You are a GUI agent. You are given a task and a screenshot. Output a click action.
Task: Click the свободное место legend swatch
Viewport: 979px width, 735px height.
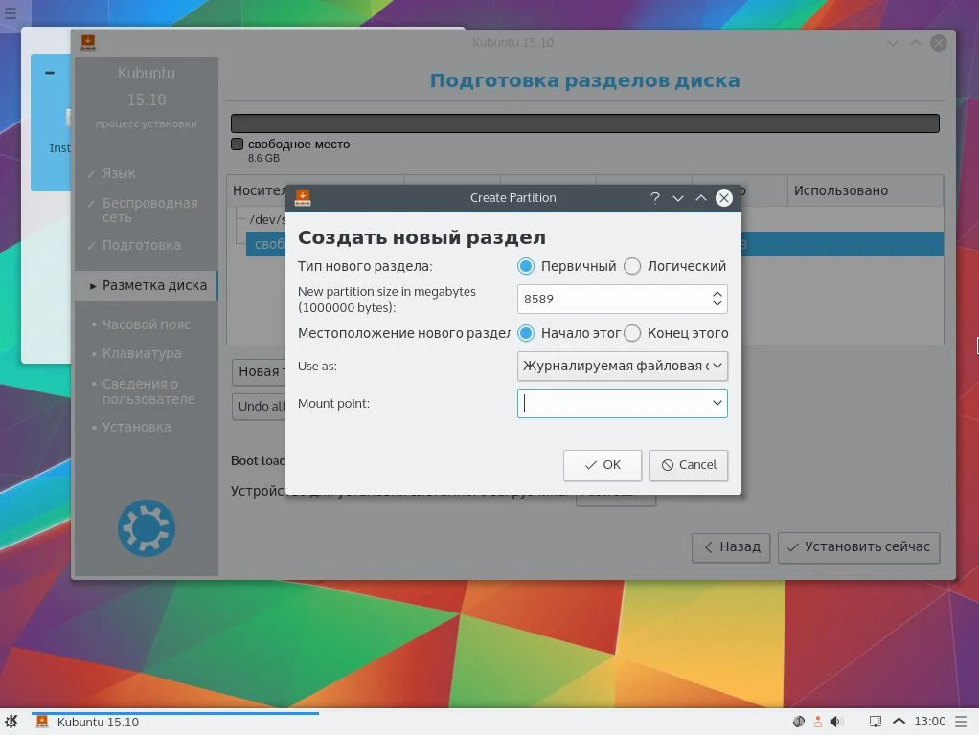[238, 145]
